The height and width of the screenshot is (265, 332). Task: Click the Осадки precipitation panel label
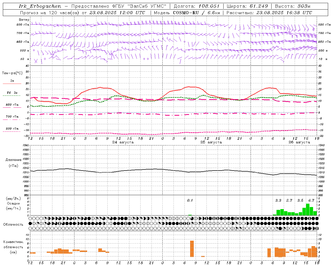pos(13,203)
